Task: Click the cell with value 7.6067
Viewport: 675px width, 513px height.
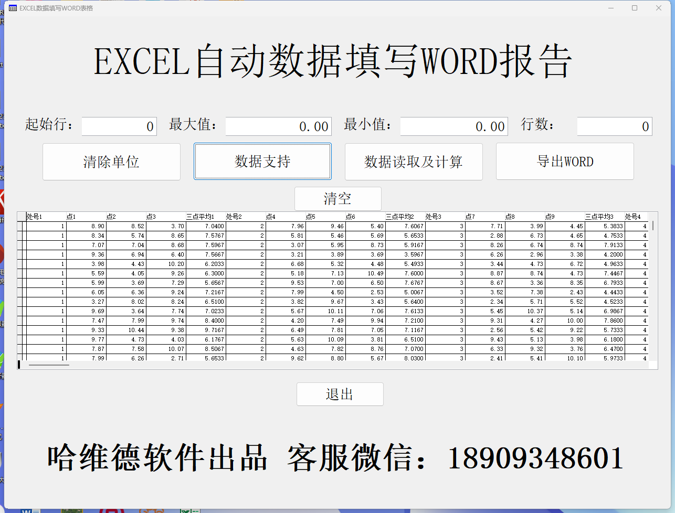Action: pyautogui.click(x=405, y=226)
